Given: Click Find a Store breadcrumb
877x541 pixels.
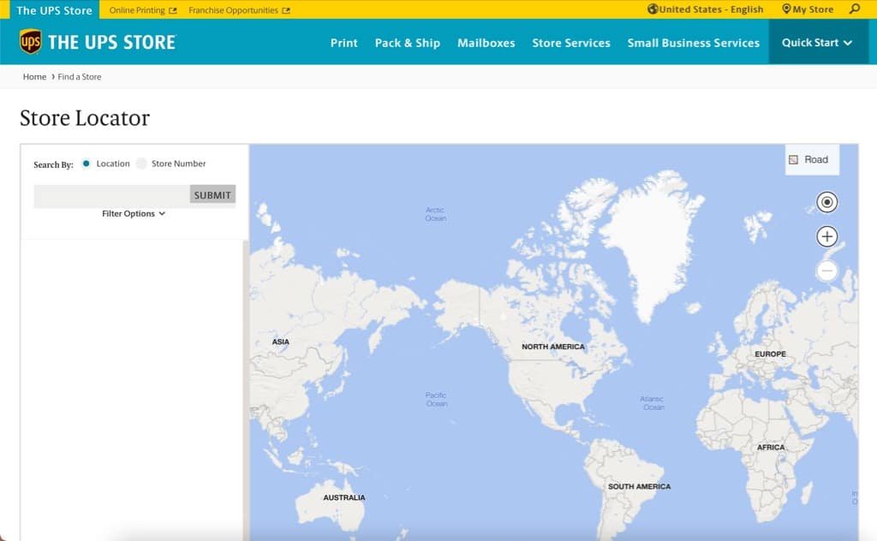Looking at the screenshot, I should click(80, 76).
